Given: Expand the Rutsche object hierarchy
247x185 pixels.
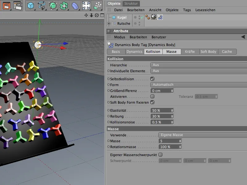Looking at the screenshot, I should coord(109,23).
